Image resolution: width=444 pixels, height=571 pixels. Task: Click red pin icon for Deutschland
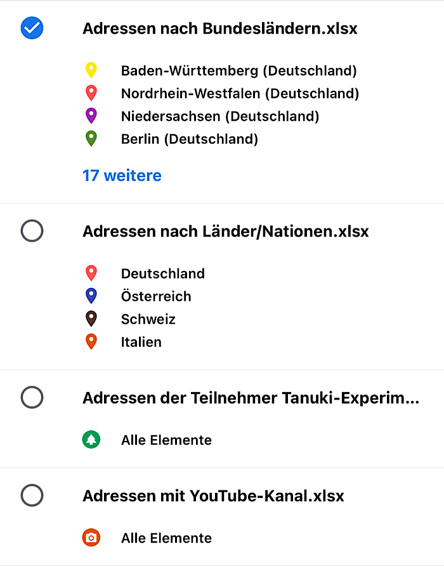(91, 273)
